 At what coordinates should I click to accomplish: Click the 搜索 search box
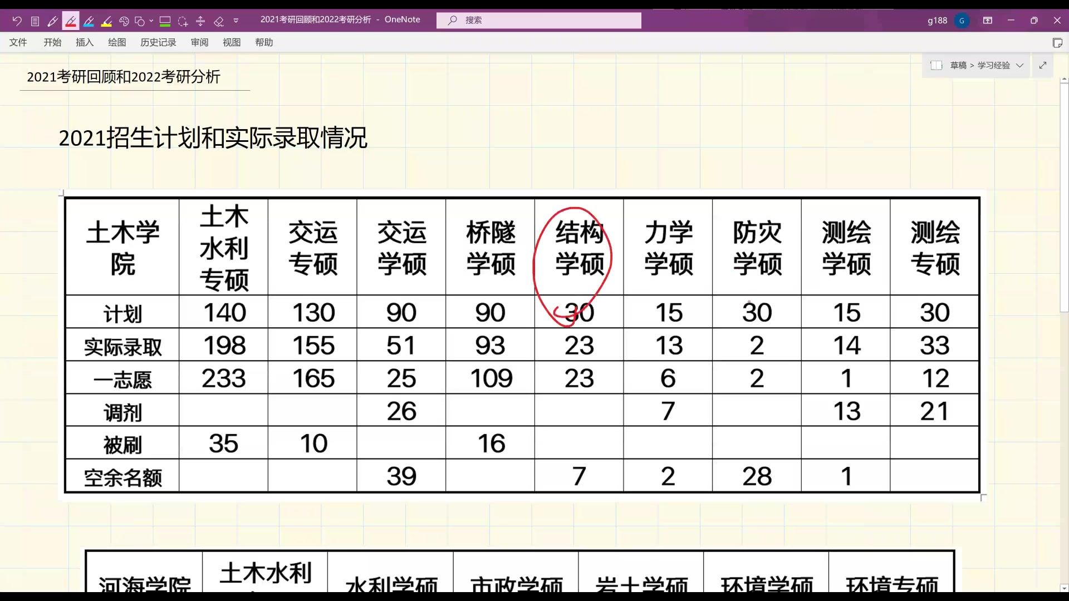pos(539,20)
